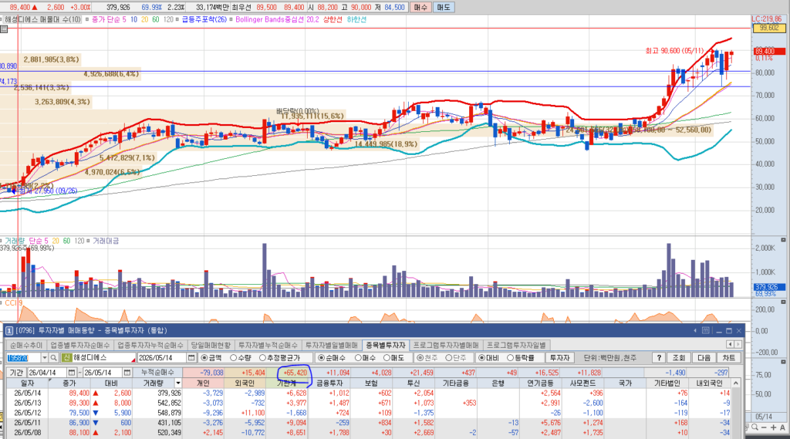Open the 종가 column header expander
The height and width of the screenshot is (439, 790).
[x=50, y=380]
